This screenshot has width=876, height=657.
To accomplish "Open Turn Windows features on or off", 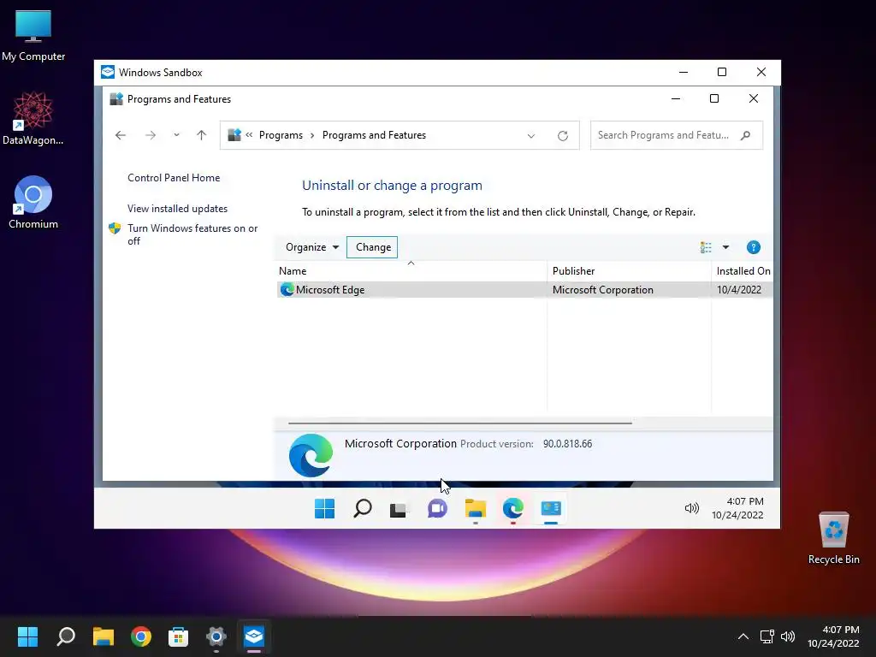I will pos(192,234).
